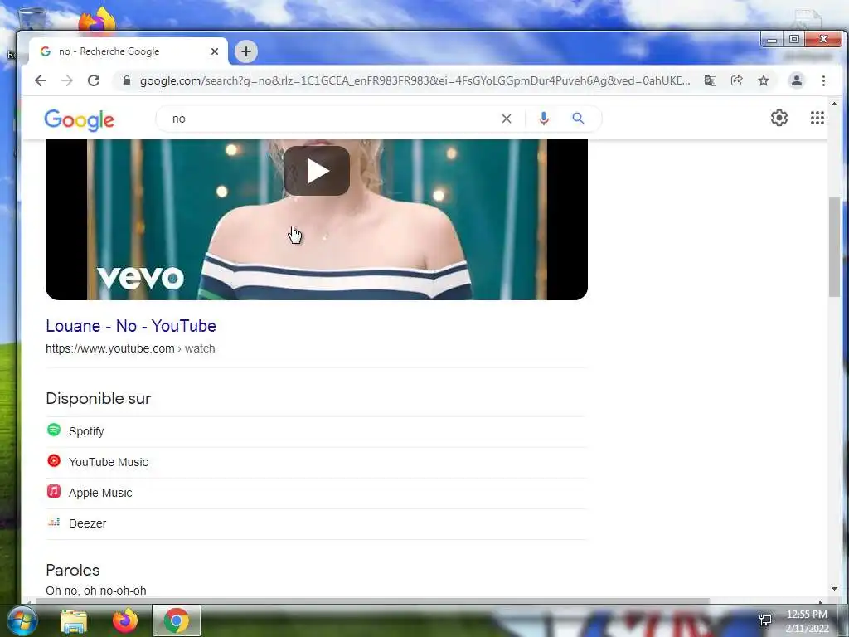Image resolution: width=849 pixels, height=637 pixels.
Task: Open the Windows Start menu
Action: tap(21, 620)
